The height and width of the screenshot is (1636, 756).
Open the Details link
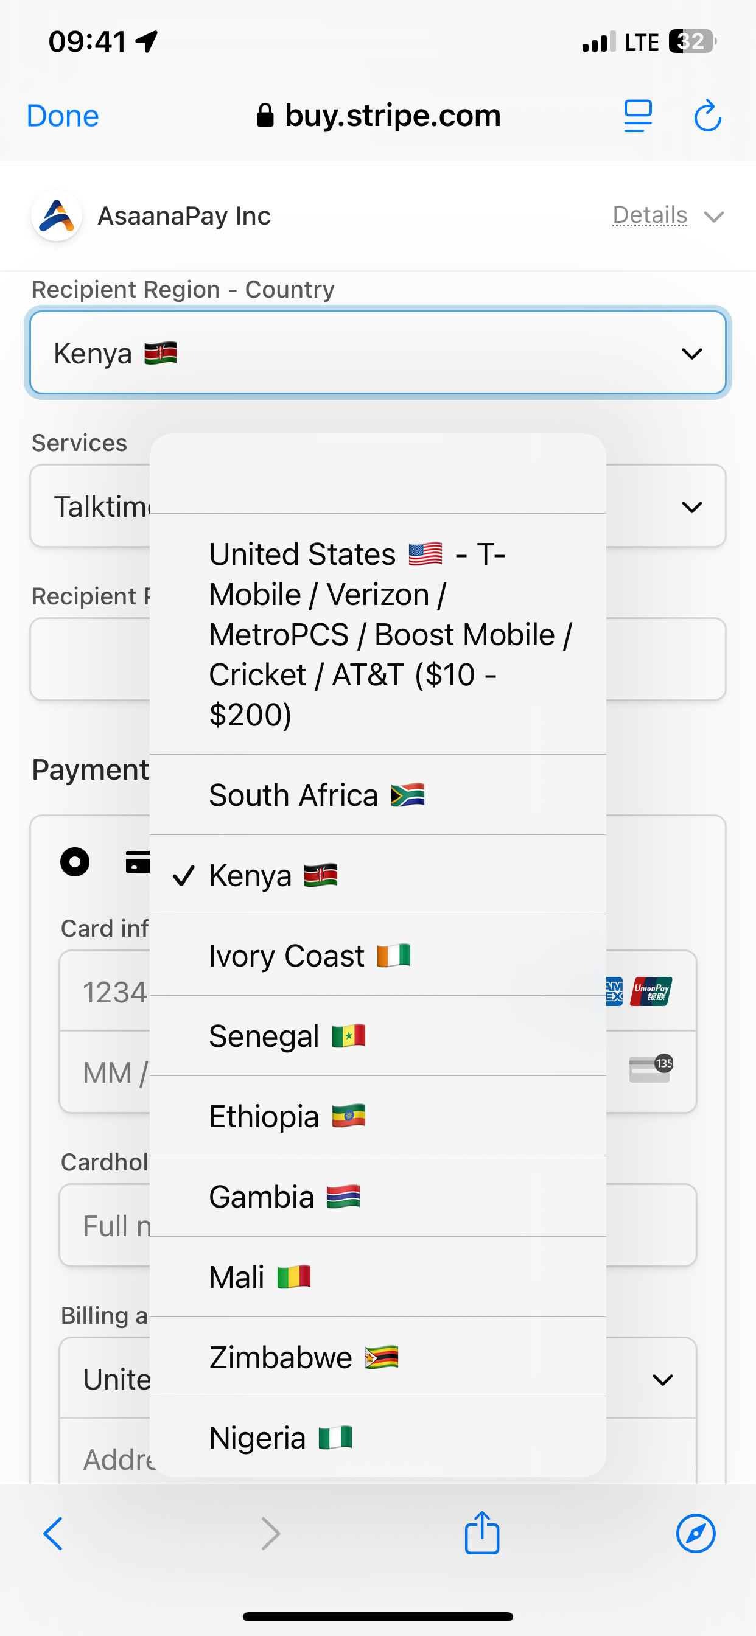(x=650, y=215)
